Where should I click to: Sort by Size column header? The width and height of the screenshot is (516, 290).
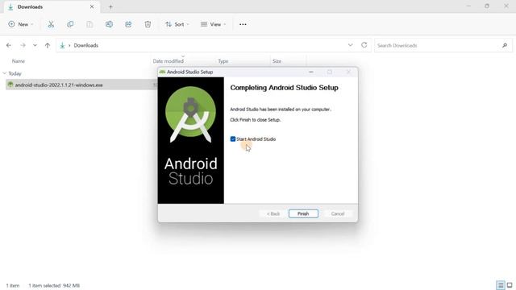pos(277,61)
